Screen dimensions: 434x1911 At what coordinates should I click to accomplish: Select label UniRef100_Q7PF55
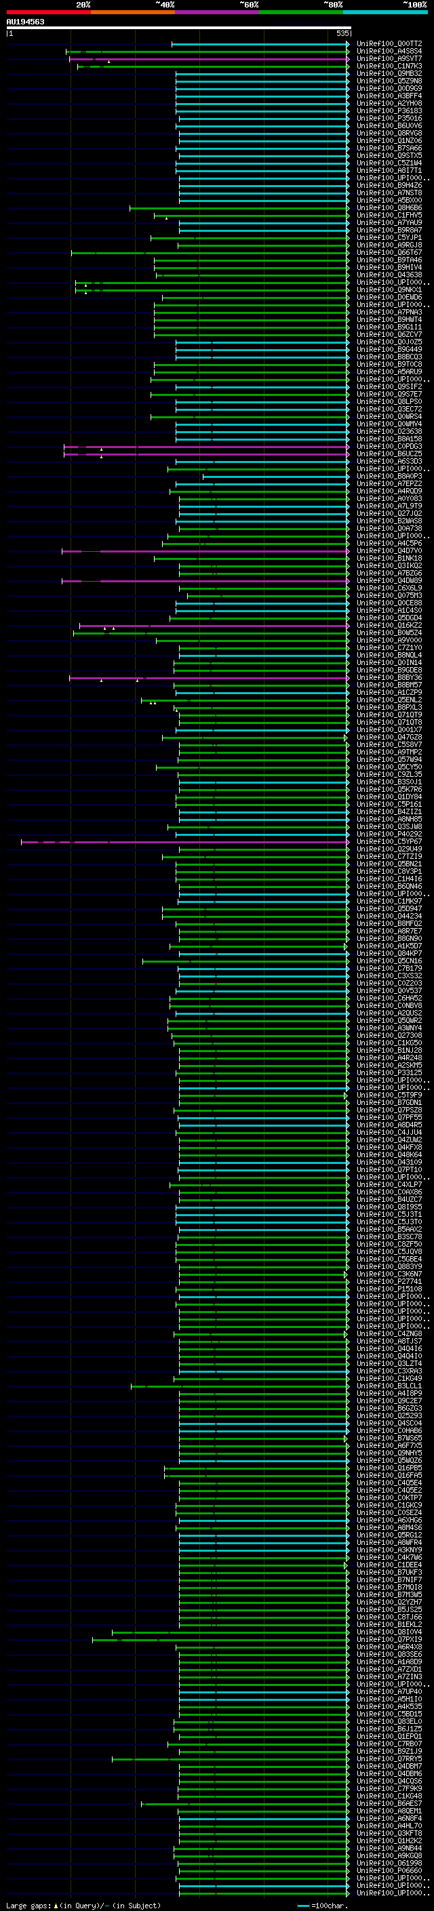[389, 1118]
